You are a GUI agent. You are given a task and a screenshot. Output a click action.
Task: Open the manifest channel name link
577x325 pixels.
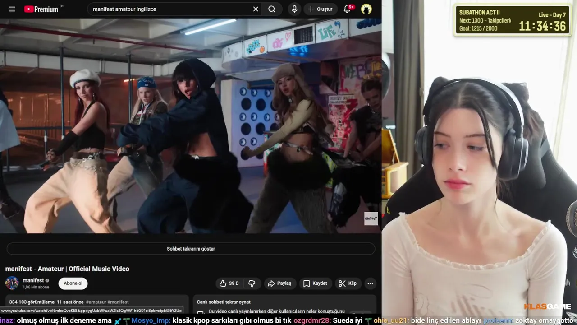tap(33, 280)
